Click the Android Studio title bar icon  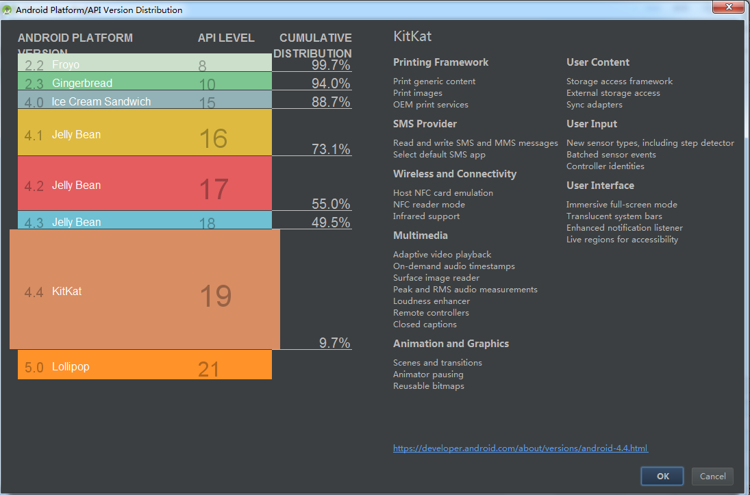(x=8, y=10)
